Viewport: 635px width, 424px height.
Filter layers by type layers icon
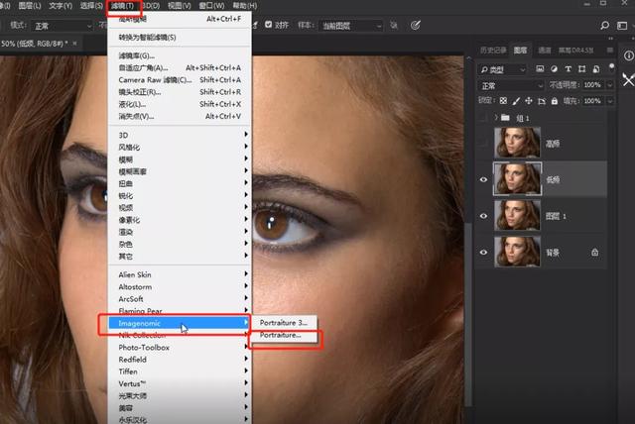568,68
